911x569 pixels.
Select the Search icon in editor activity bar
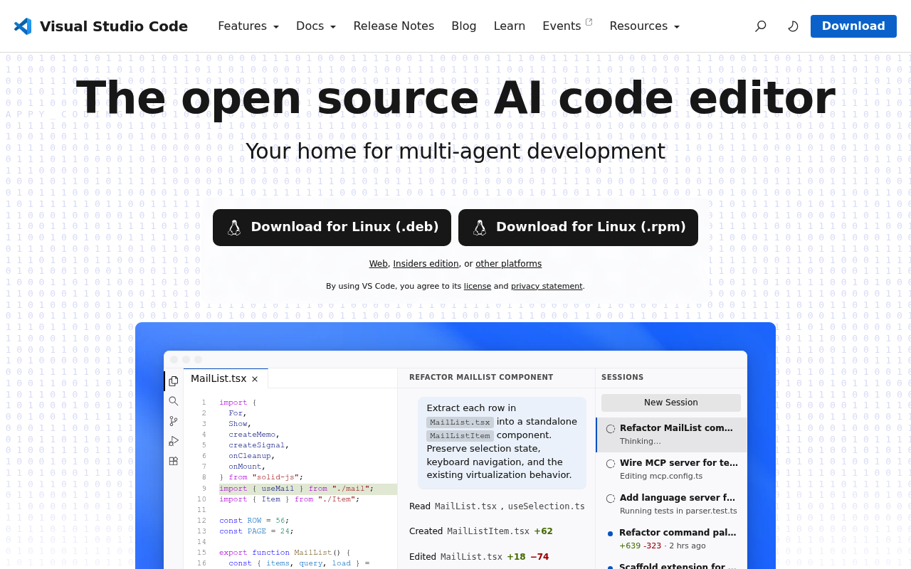tap(174, 401)
